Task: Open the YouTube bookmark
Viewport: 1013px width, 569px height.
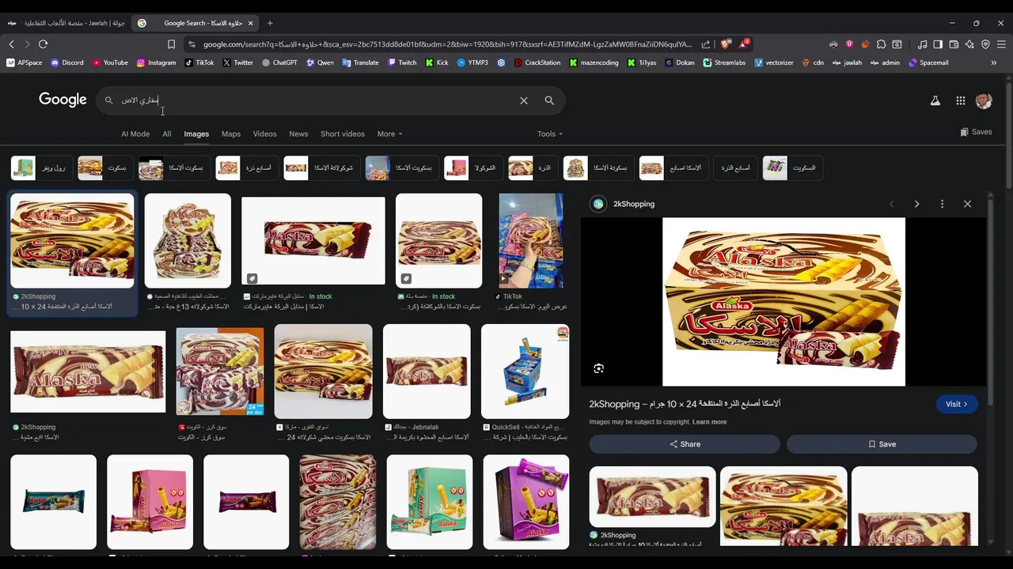Action: [110, 62]
